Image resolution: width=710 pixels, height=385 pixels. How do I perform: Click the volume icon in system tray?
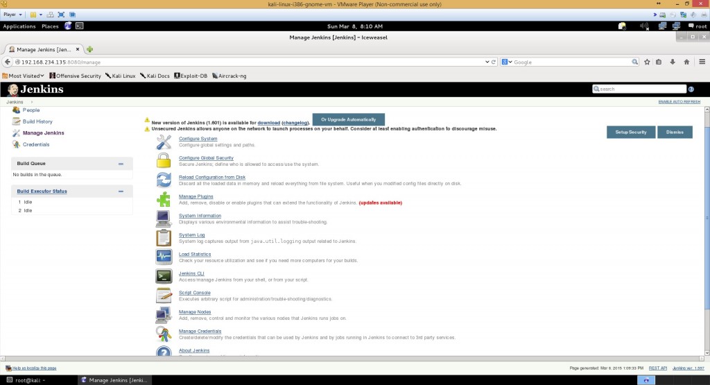[x=644, y=26]
